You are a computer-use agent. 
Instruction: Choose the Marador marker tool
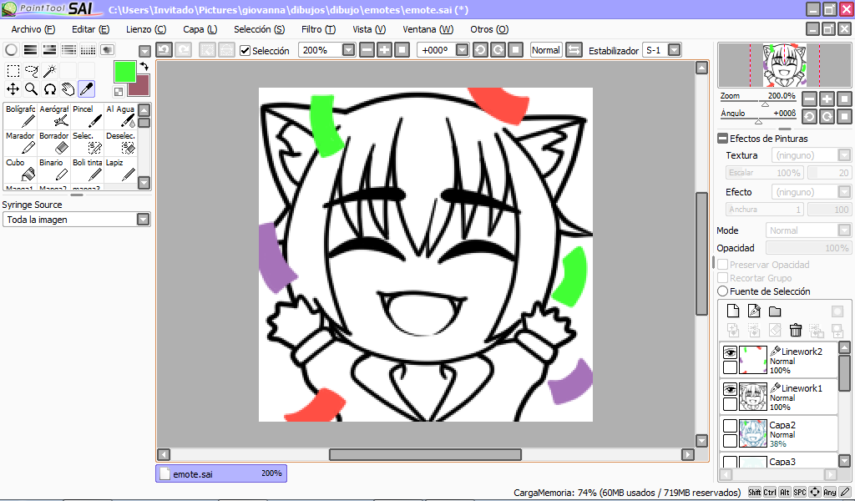pyautogui.click(x=20, y=143)
